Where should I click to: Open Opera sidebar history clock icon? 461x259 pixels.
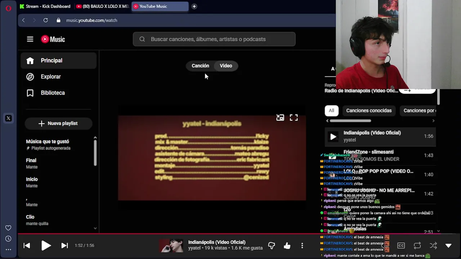[8, 238]
